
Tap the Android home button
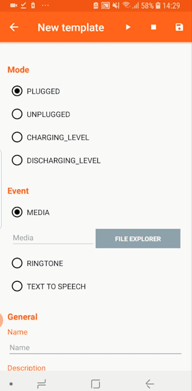(x=95, y=384)
